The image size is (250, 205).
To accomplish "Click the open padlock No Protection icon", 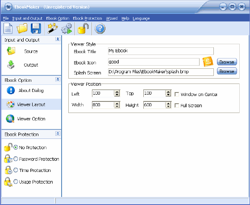I will pyautogui.click(x=8, y=147).
